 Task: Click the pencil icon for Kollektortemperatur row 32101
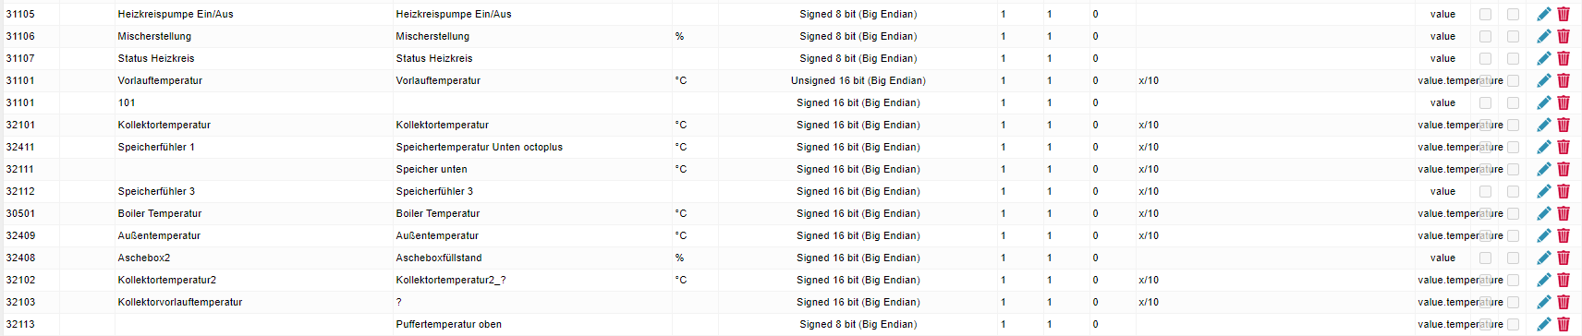pos(1543,125)
